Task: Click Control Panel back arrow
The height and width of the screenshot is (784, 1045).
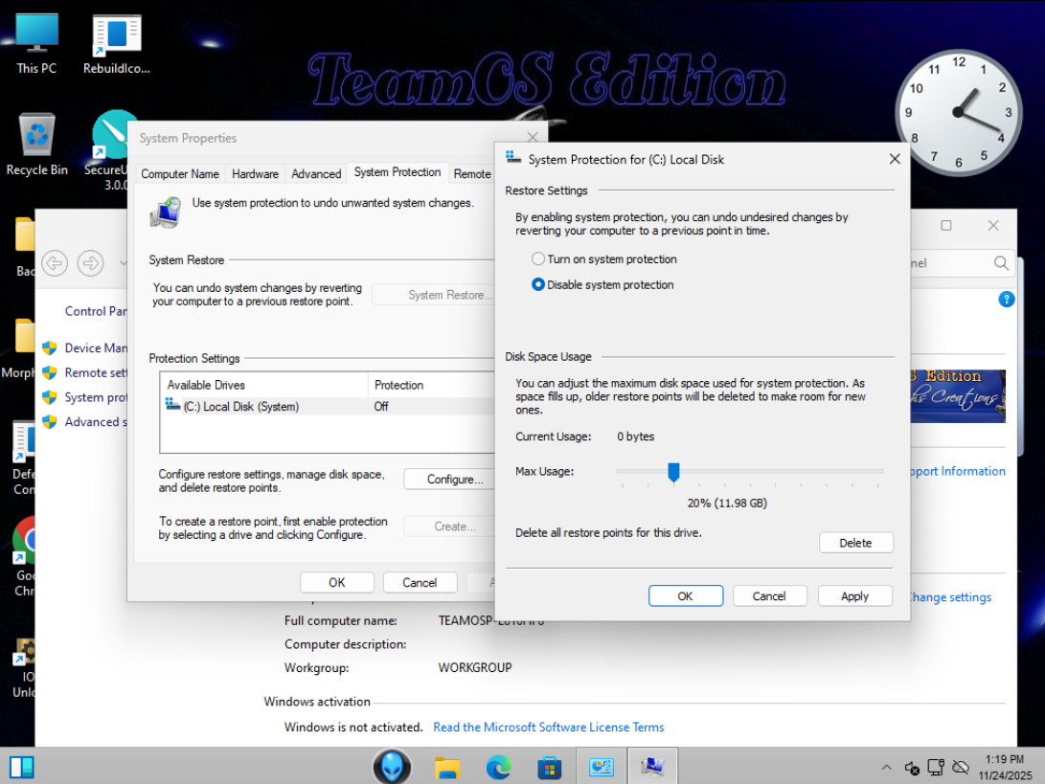Action: point(55,263)
